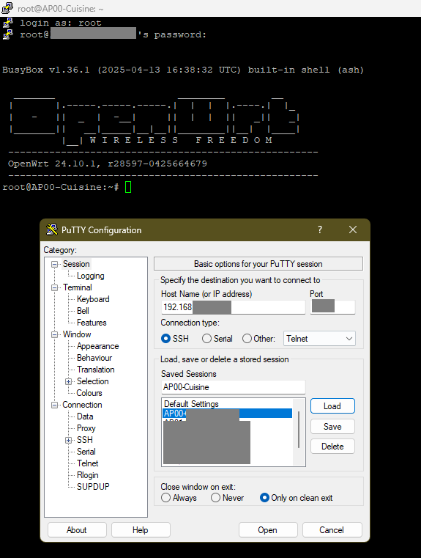Viewport: 421px width, 558px height.
Task: Collapse the Terminal tree node
Action: coord(54,287)
